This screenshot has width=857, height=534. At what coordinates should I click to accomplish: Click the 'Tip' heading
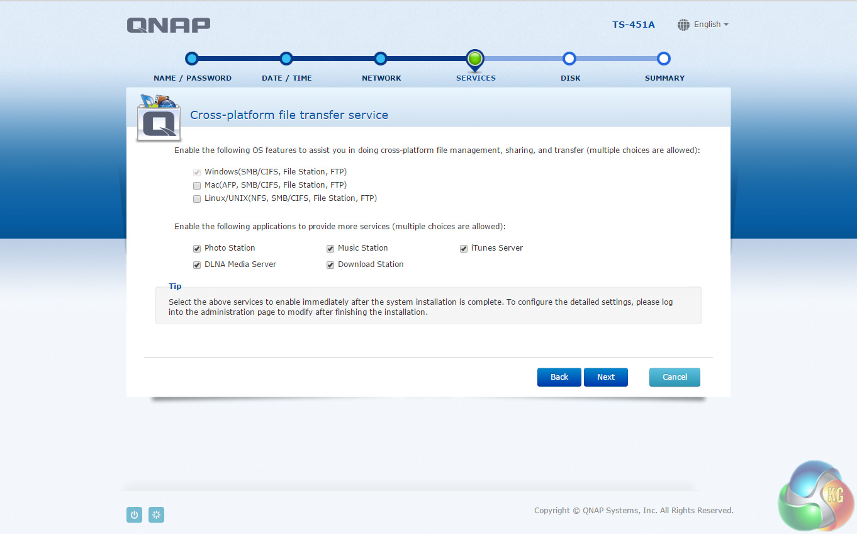pyautogui.click(x=175, y=287)
